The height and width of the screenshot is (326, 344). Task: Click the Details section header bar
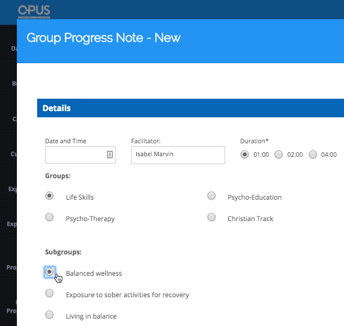(x=190, y=108)
